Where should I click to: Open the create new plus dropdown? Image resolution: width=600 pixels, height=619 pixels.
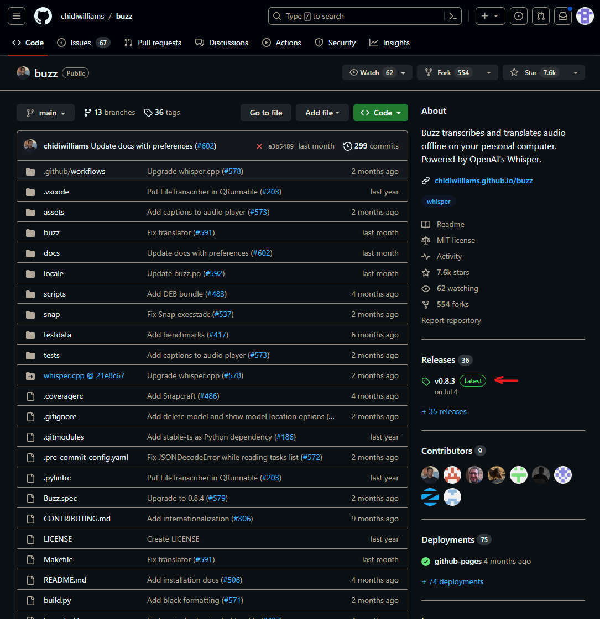point(490,16)
